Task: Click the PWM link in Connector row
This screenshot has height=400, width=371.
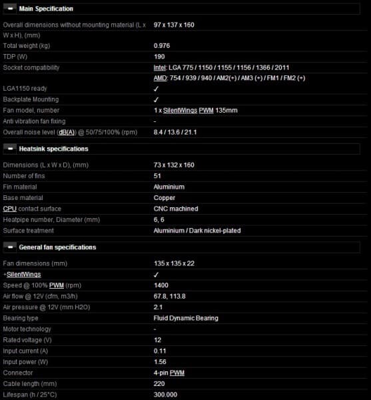Action: pyautogui.click(x=177, y=373)
